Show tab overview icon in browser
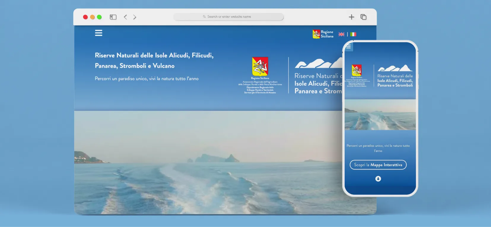This screenshot has width=491, height=227. click(x=363, y=17)
